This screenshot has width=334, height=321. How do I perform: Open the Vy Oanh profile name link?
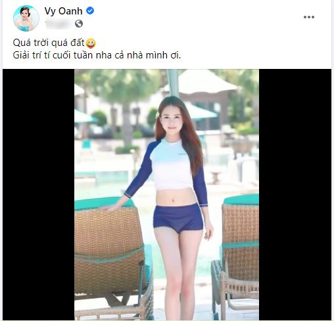63,11
